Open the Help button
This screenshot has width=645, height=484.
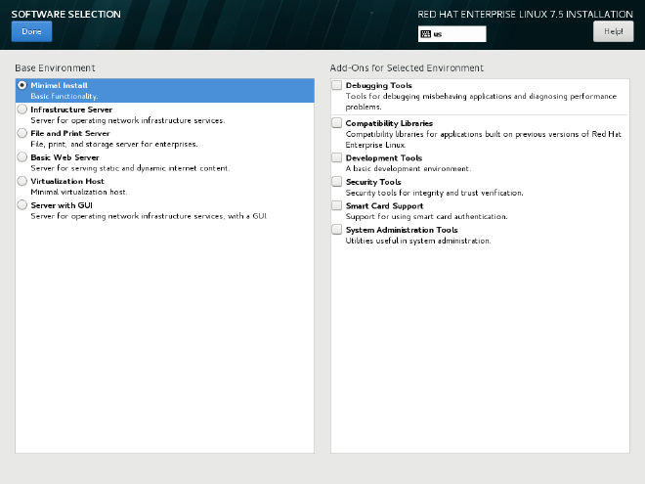pyautogui.click(x=613, y=31)
